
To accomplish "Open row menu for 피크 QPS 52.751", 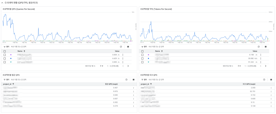I will (x=271, y=91).
